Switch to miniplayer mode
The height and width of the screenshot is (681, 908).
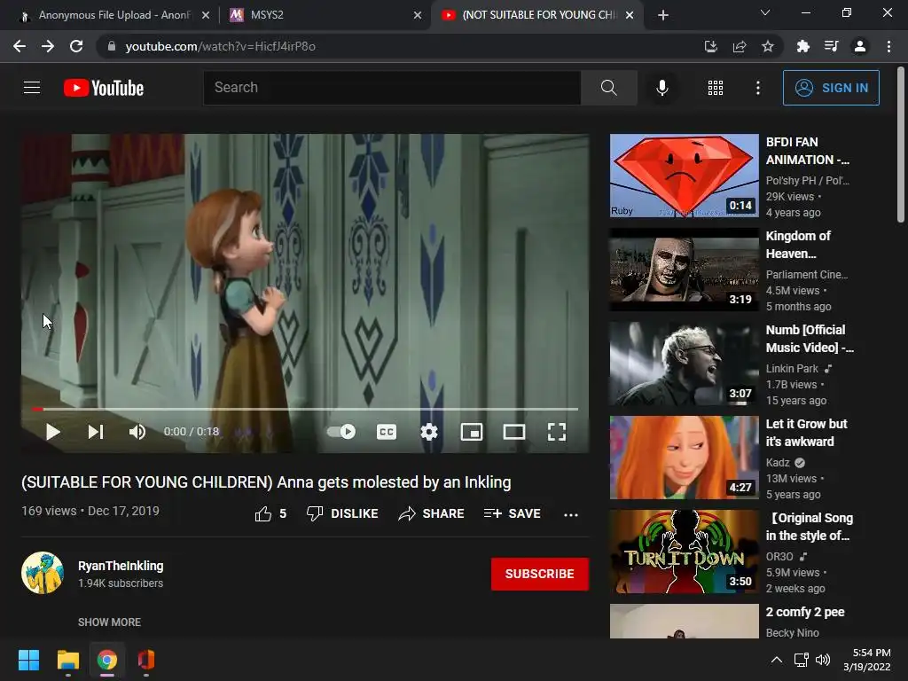pyautogui.click(x=472, y=432)
